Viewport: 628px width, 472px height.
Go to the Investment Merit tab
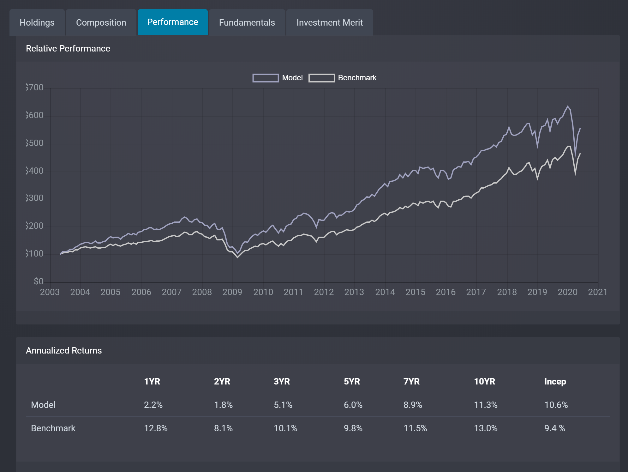click(330, 22)
